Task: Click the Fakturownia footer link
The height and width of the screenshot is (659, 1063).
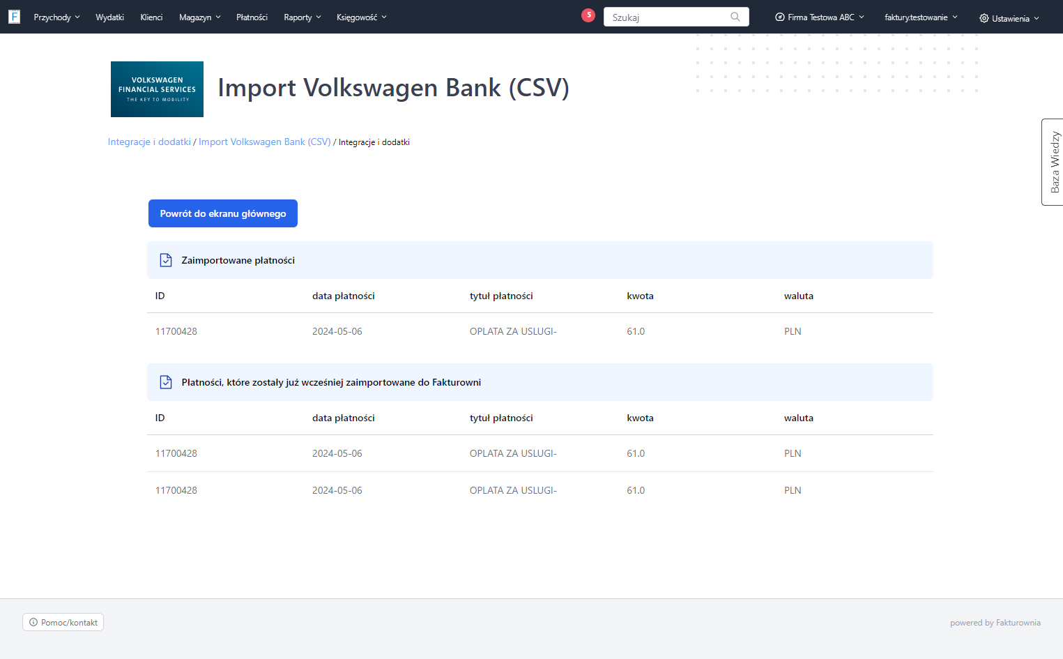Action: pos(1018,623)
